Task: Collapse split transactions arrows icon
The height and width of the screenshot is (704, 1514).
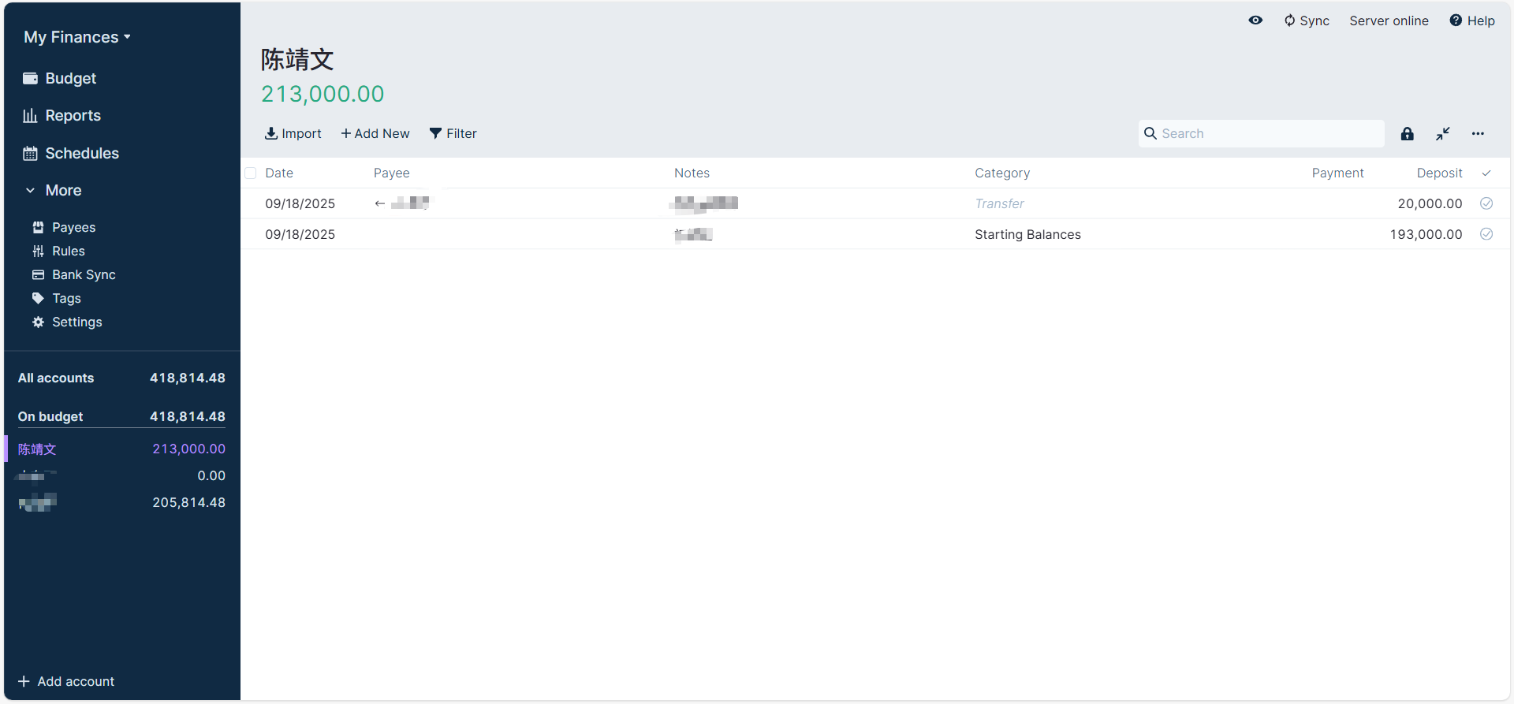Action: pyautogui.click(x=1442, y=134)
